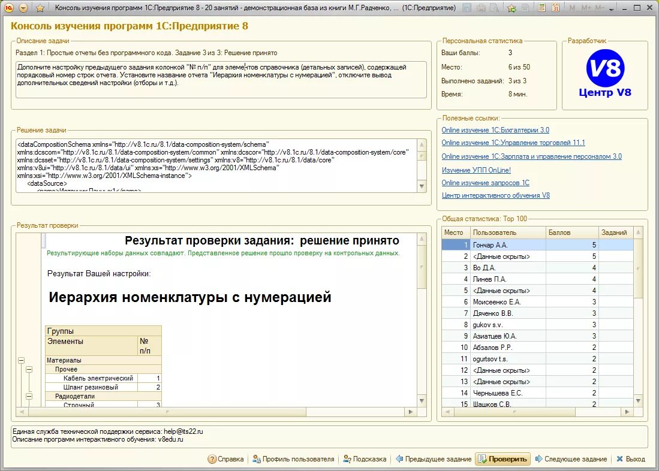This screenshot has width=659, height=471.
Task: Go to Следующее задание
Action: (x=571, y=459)
